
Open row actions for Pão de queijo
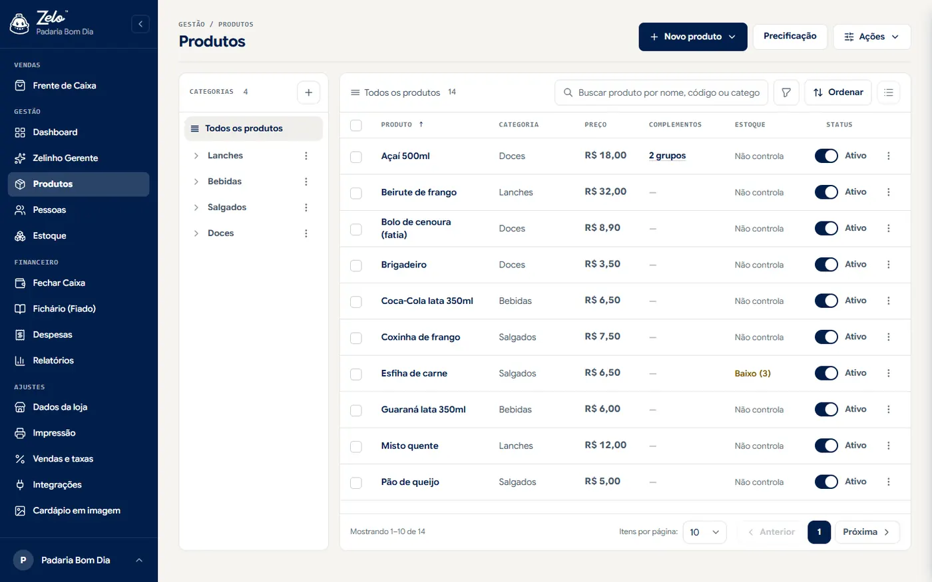coord(889,482)
